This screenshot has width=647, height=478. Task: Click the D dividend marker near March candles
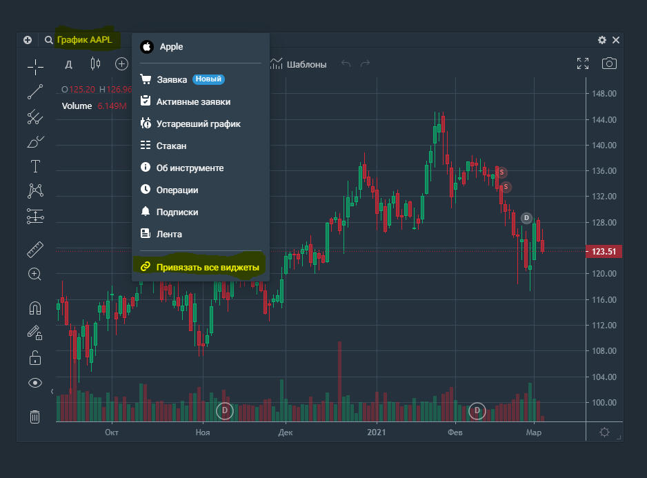point(526,218)
